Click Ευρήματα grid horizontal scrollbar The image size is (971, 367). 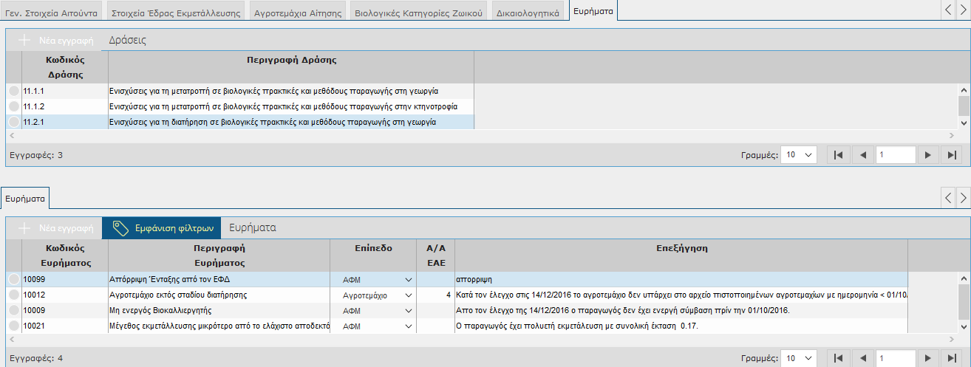pyautogui.click(x=482, y=338)
